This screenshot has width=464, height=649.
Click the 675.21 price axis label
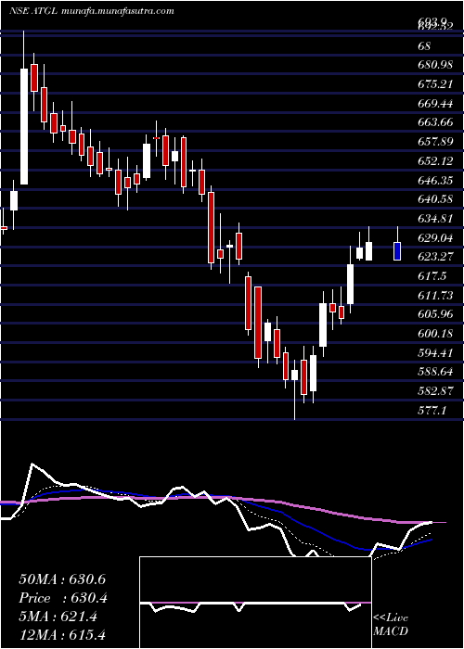pos(435,84)
